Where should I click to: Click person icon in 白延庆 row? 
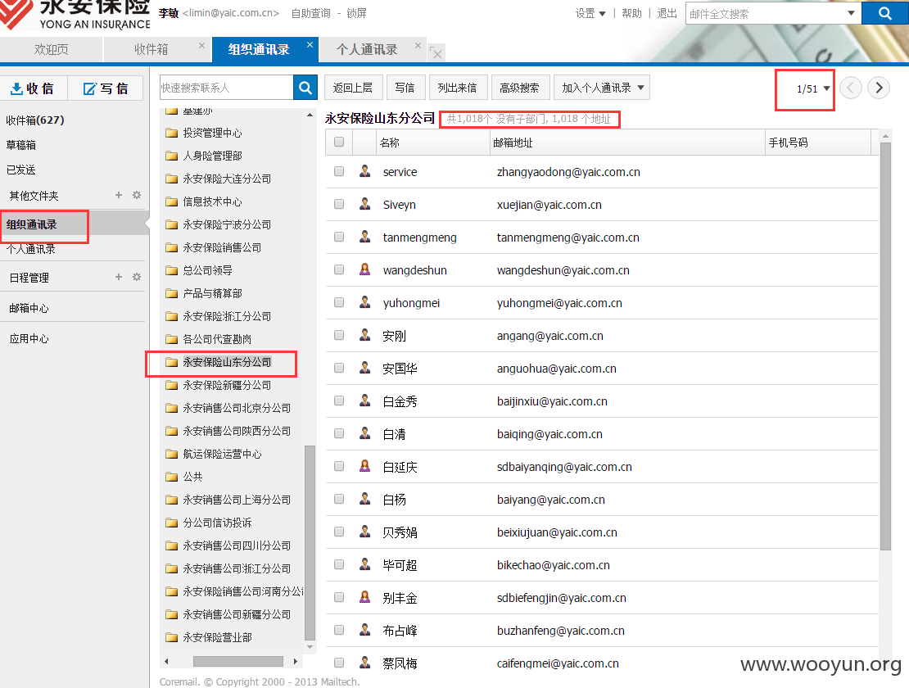coord(364,466)
